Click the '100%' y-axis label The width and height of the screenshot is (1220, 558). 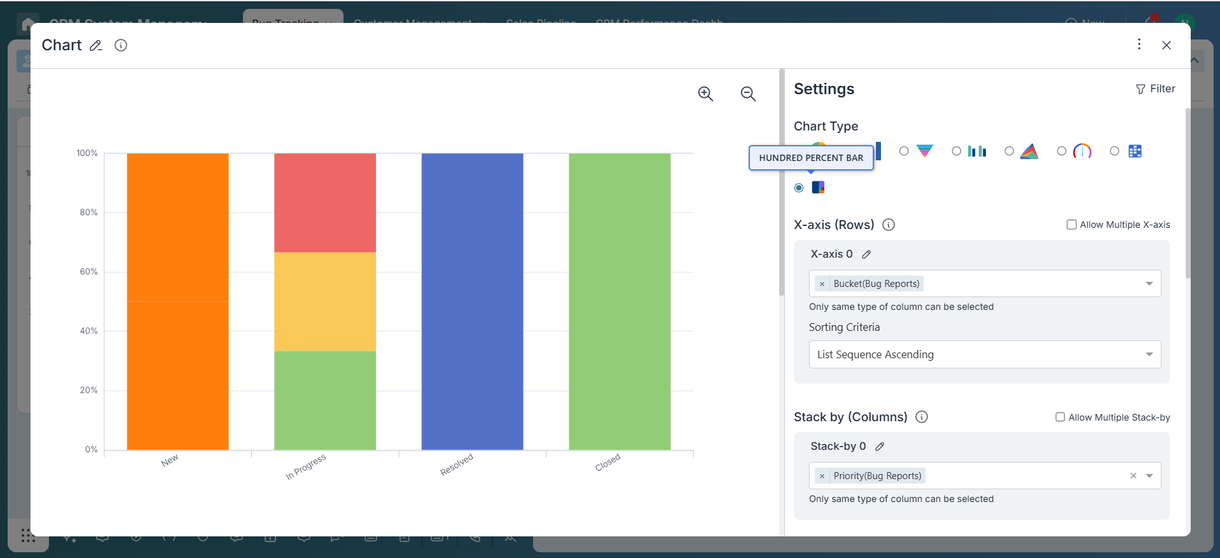(x=87, y=153)
